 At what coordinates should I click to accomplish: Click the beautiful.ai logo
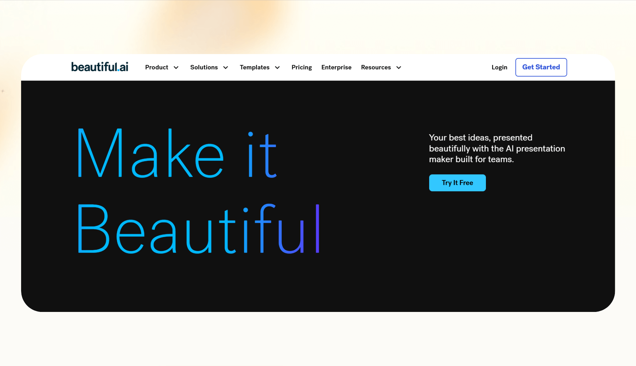(99, 67)
